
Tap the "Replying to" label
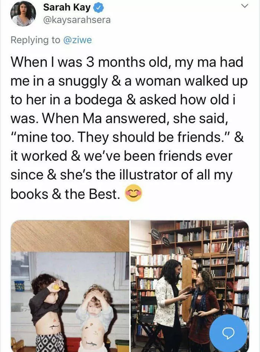pyautogui.click(x=35, y=40)
